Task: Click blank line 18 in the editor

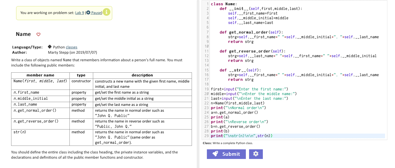Action: click(298, 84)
